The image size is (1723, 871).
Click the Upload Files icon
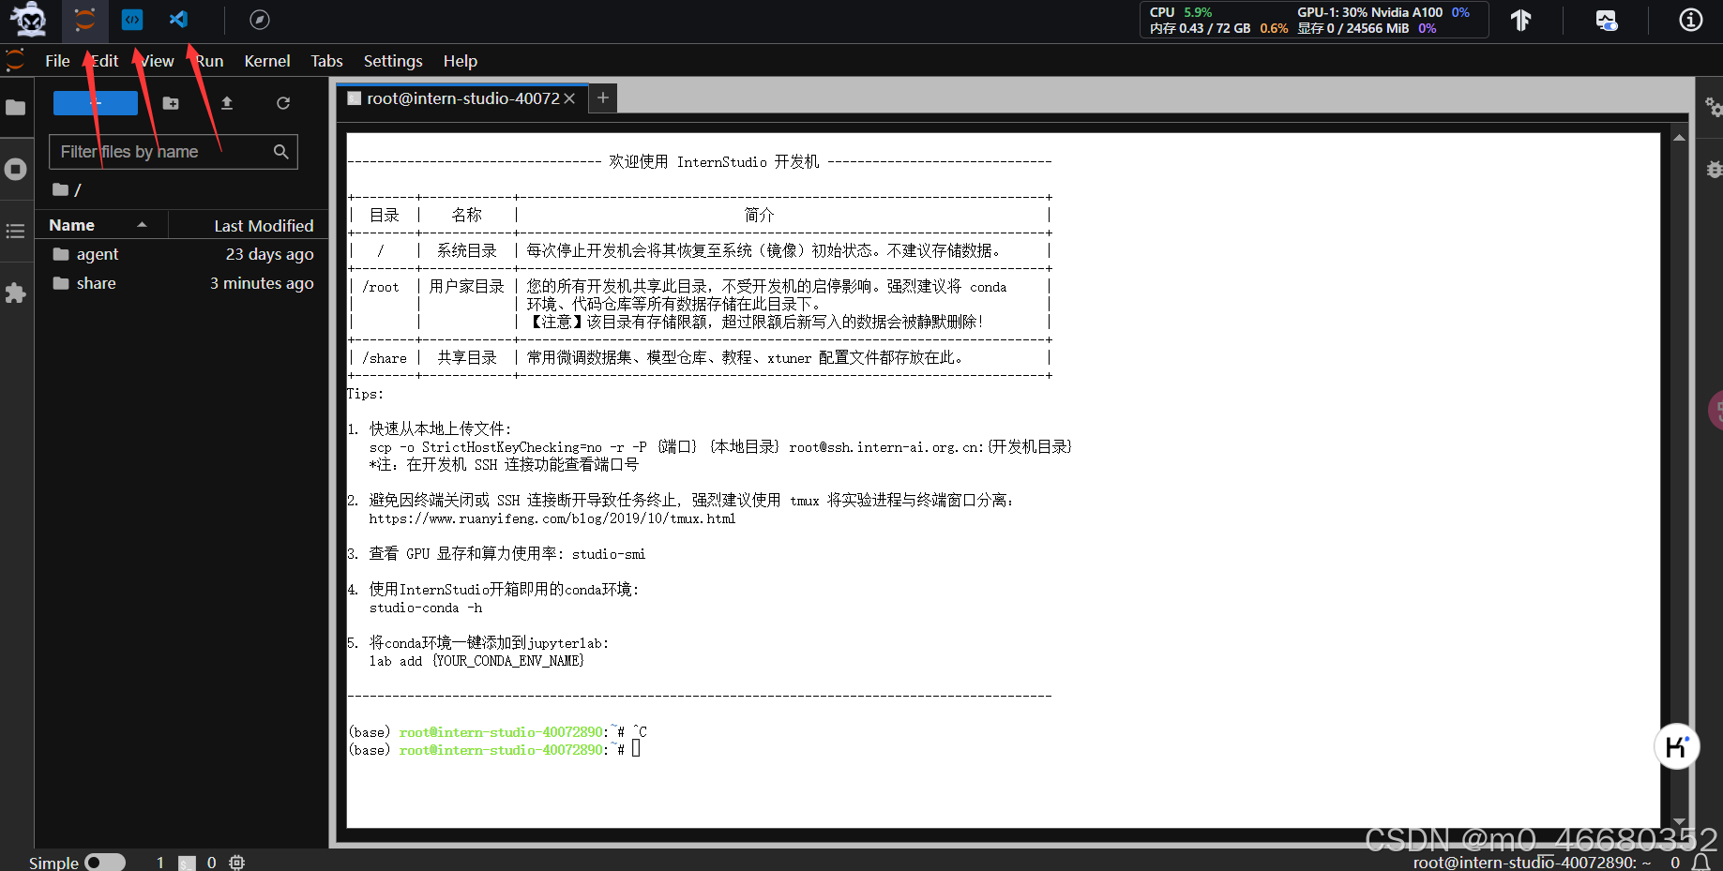(x=227, y=103)
